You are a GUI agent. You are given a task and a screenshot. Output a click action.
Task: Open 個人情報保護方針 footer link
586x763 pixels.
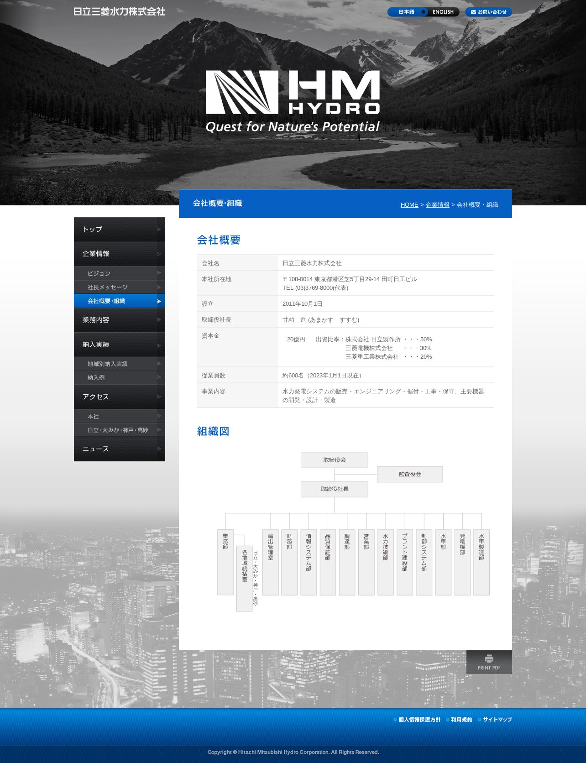pyautogui.click(x=417, y=720)
